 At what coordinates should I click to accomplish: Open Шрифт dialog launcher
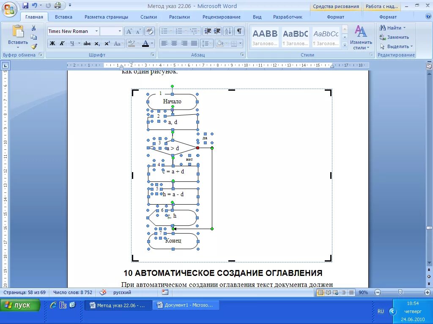click(152, 54)
